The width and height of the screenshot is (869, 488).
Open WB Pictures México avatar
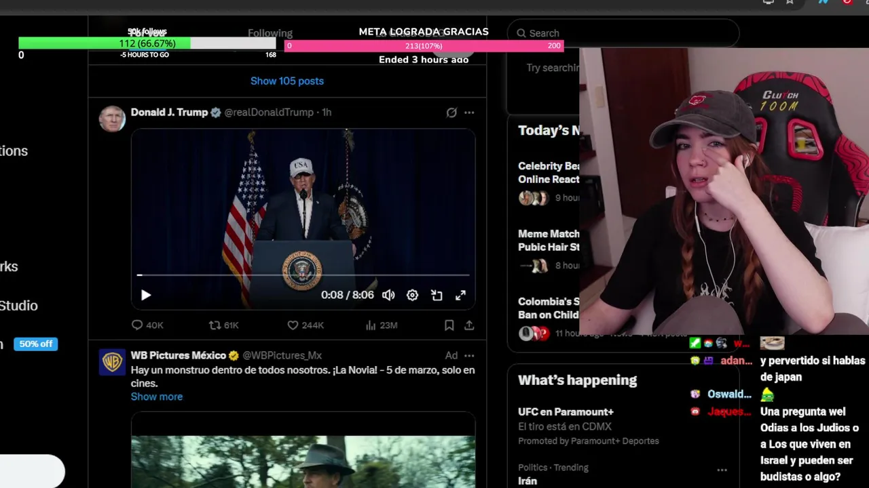tap(112, 362)
